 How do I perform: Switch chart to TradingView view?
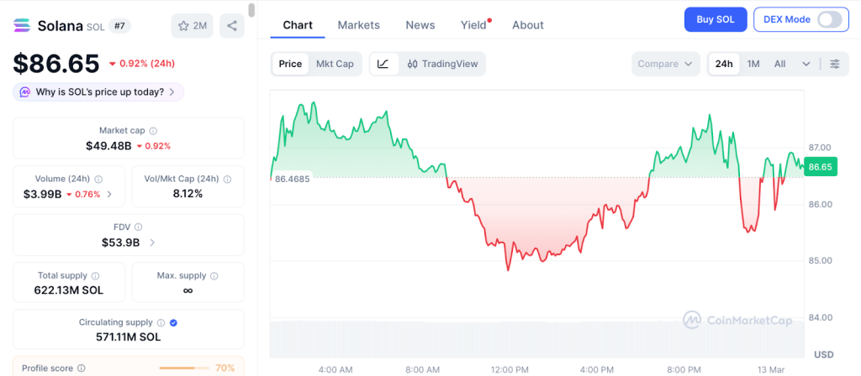pyautogui.click(x=441, y=64)
